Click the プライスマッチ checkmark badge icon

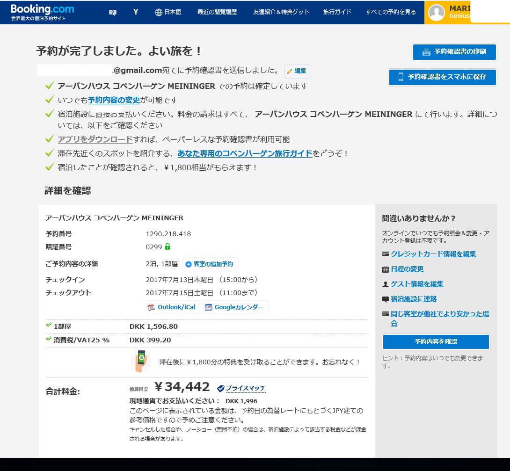[x=220, y=388]
